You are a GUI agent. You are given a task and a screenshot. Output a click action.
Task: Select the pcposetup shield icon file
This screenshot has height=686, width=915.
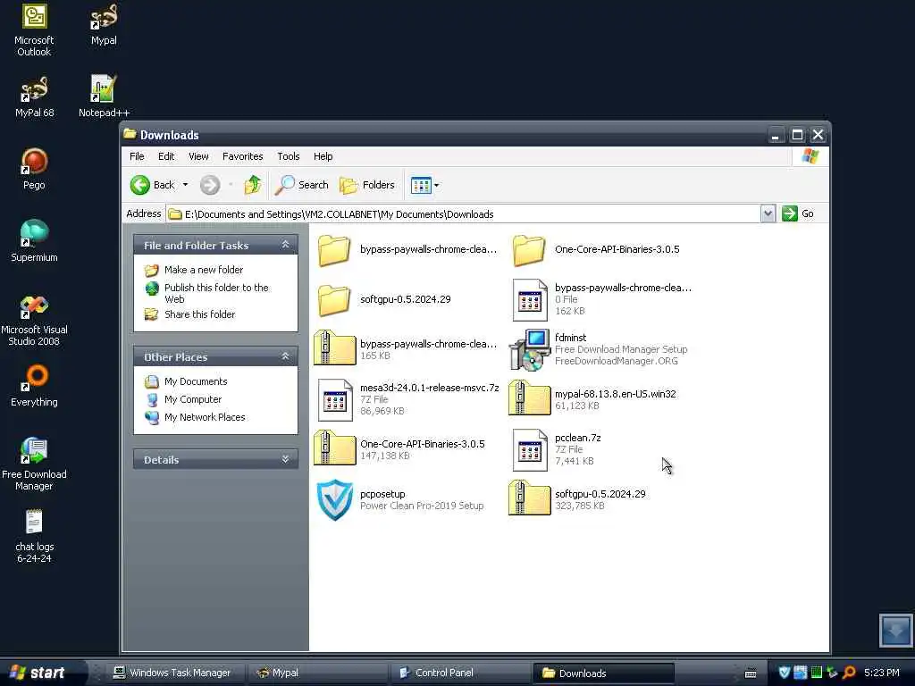[x=400, y=500]
